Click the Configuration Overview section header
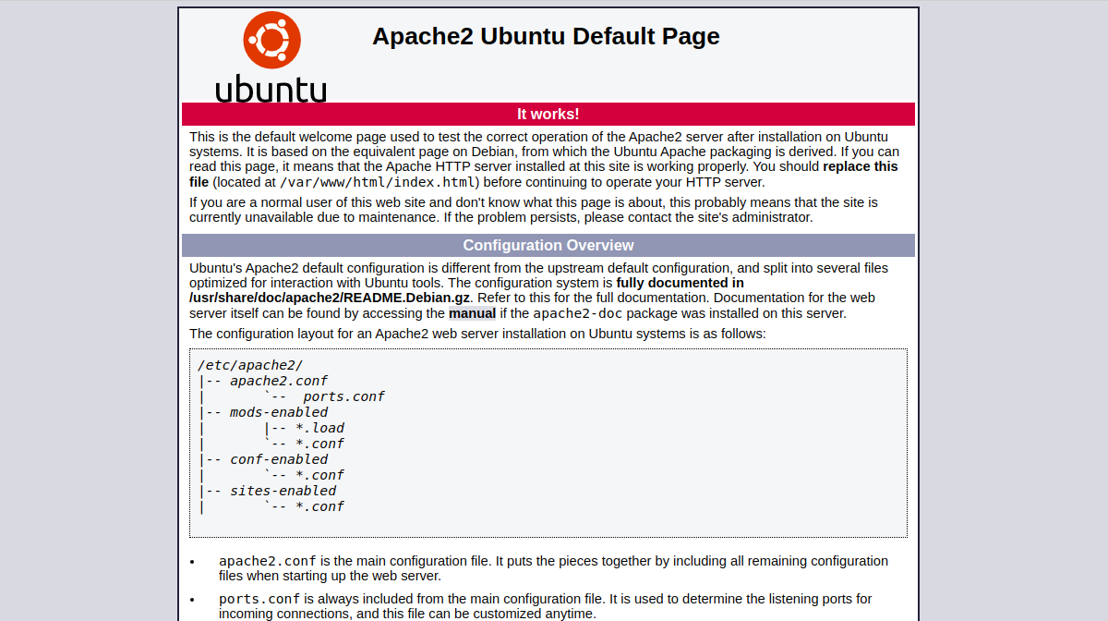 548,245
